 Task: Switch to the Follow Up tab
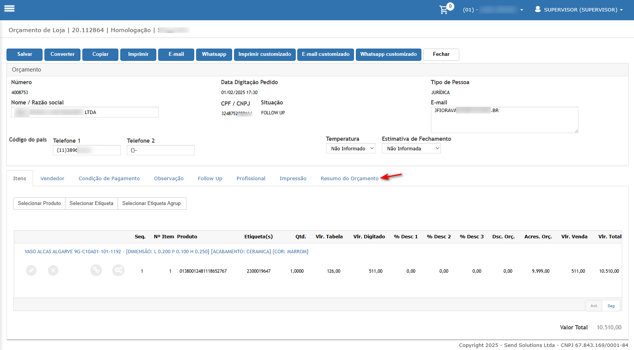(210, 178)
